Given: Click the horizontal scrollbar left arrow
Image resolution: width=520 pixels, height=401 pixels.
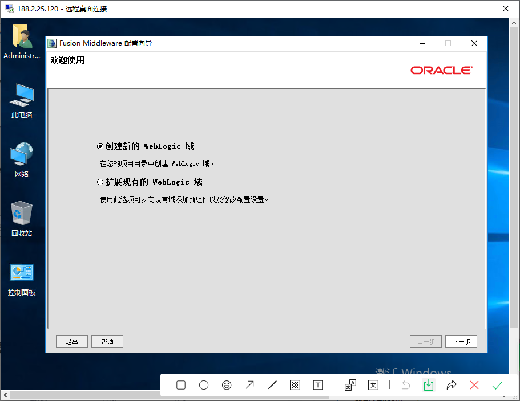Looking at the screenshot, I should click(x=5, y=395).
